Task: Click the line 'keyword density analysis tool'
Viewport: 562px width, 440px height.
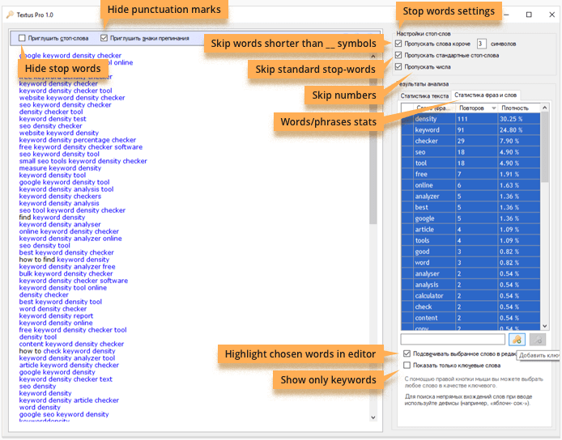Action: [66, 189]
